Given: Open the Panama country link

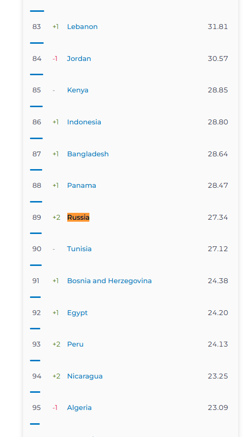Looking at the screenshot, I should (x=82, y=186).
